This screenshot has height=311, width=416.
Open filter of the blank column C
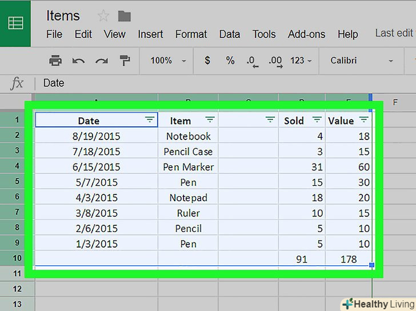point(270,119)
